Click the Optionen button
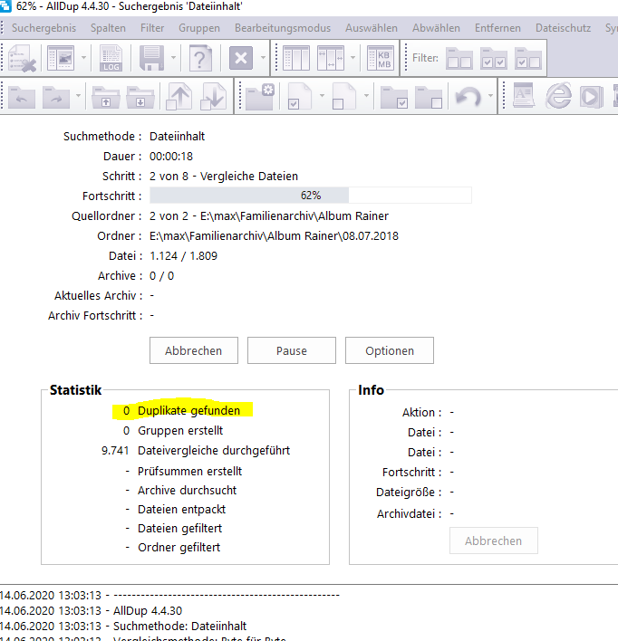 pos(390,350)
